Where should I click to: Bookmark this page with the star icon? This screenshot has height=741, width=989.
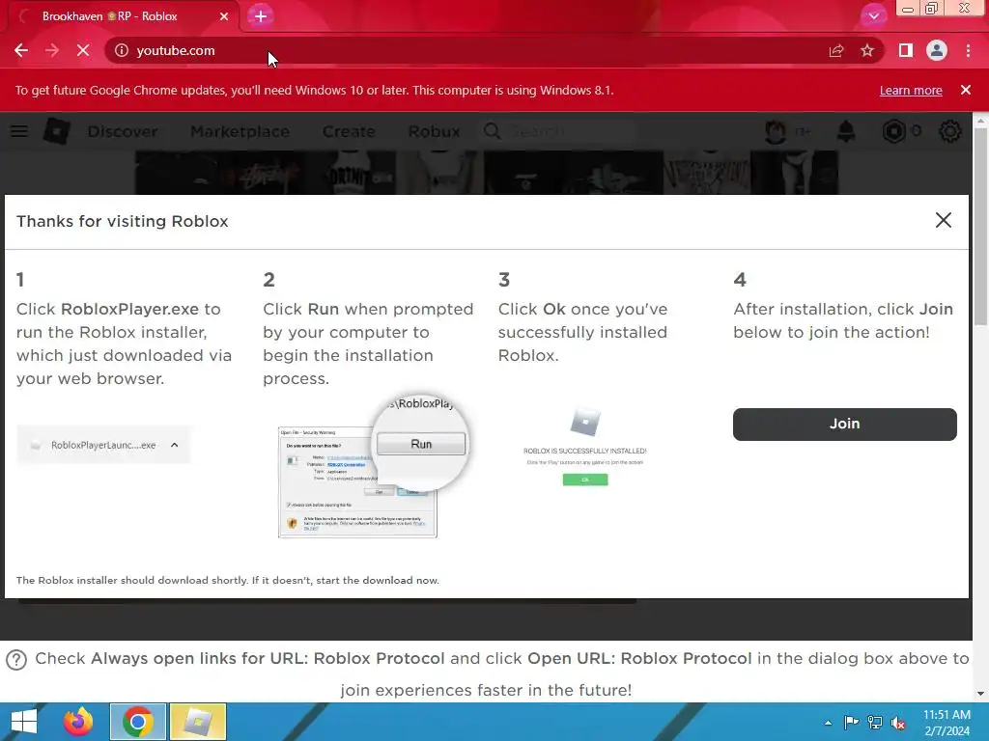pyautogui.click(x=867, y=50)
